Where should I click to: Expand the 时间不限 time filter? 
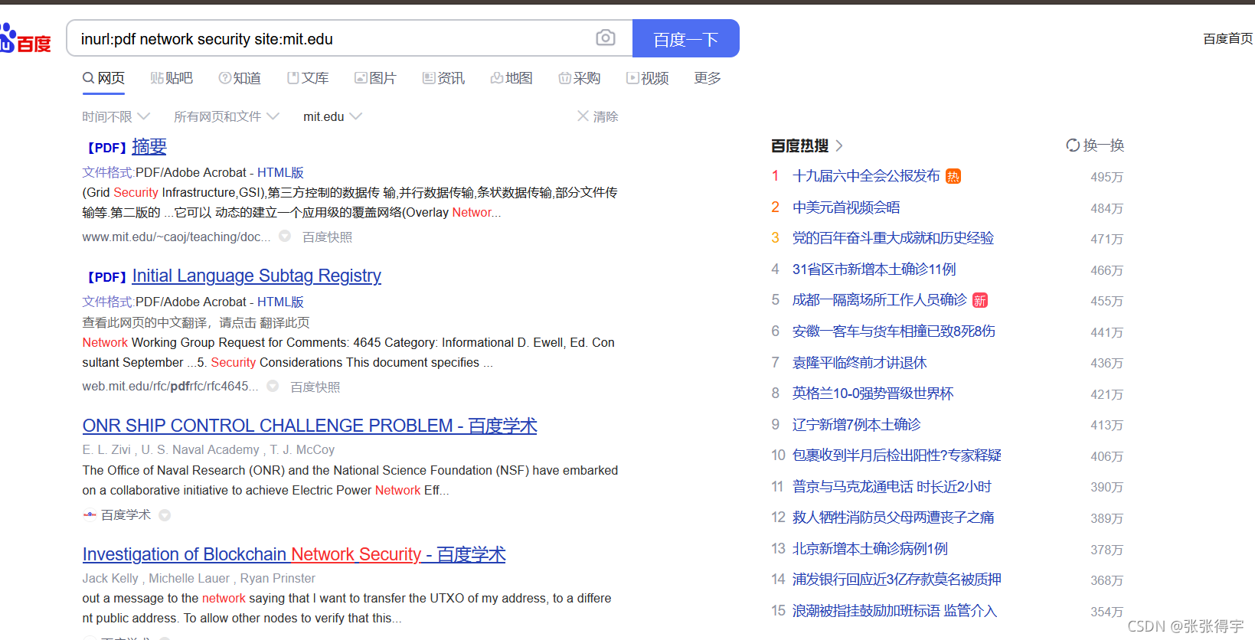(x=116, y=116)
